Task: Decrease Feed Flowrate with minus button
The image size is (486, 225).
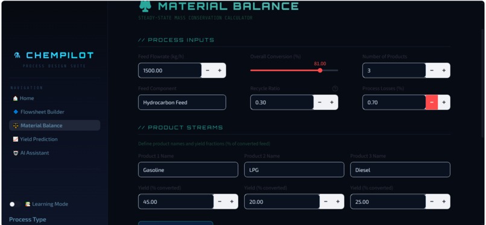Action: [x=207, y=71]
